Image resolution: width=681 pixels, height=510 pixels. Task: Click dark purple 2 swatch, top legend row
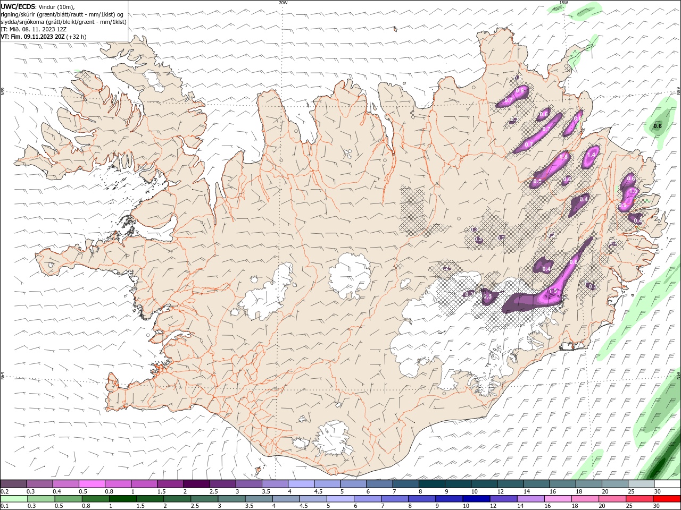click(196, 484)
